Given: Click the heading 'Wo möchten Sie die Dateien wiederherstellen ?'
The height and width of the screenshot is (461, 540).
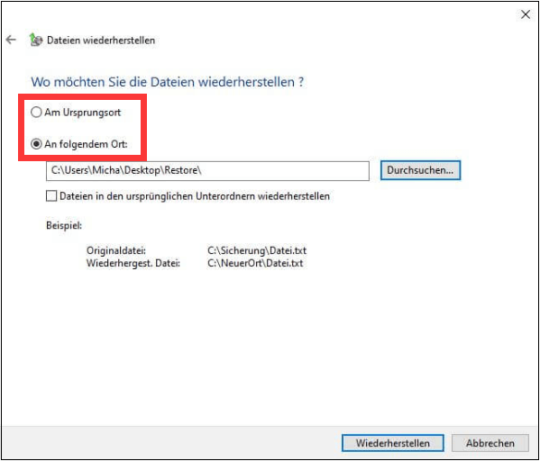Looking at the screenshot, I should pos(168,82).
